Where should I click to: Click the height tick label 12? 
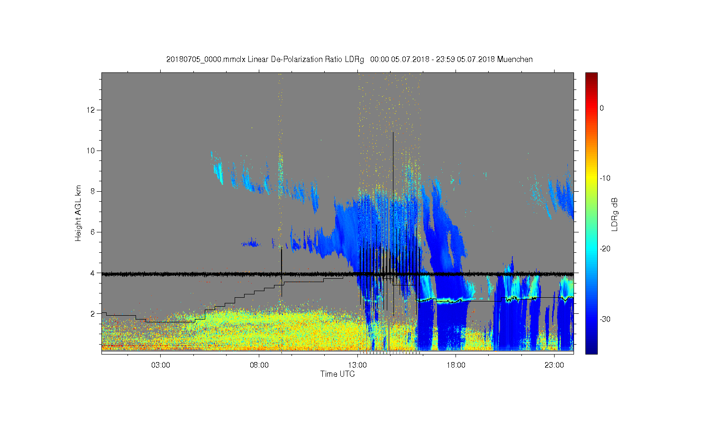pyautogui.click(x=91, y=110)
